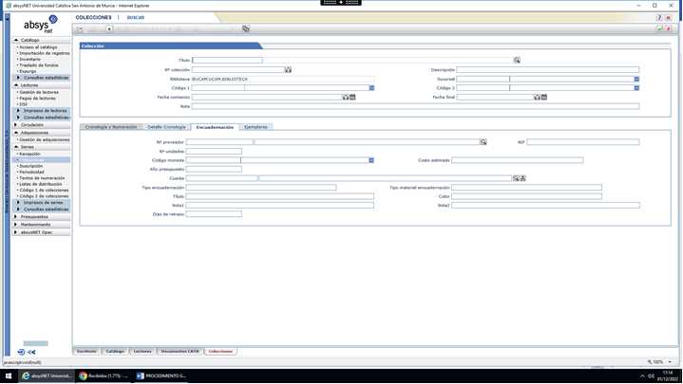Switch to Cronología y Numeración tab
The height and width of the screenshot is (384, 683).
(x=110, y=127)
